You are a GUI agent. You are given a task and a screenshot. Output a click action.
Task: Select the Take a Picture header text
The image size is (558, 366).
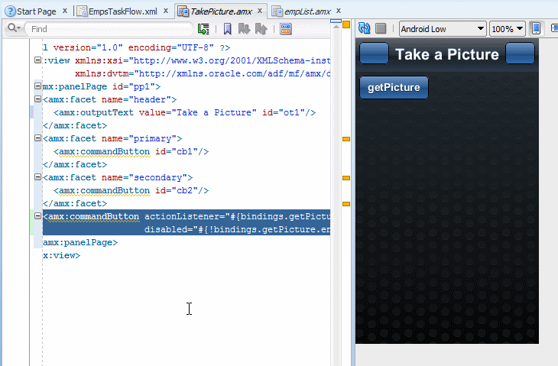point(447,54)
